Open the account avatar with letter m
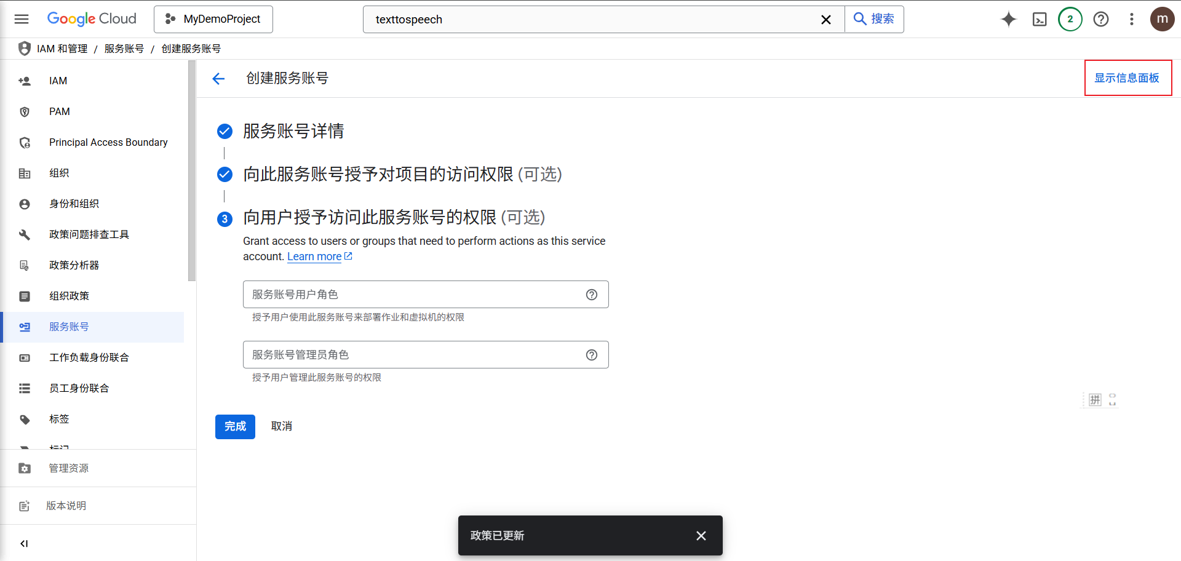This screenshot has width=1181, height=561. coord(1162,19)
